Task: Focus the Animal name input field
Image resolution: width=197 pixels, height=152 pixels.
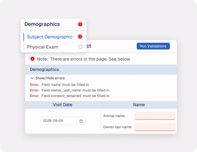Action: point(155,116)
